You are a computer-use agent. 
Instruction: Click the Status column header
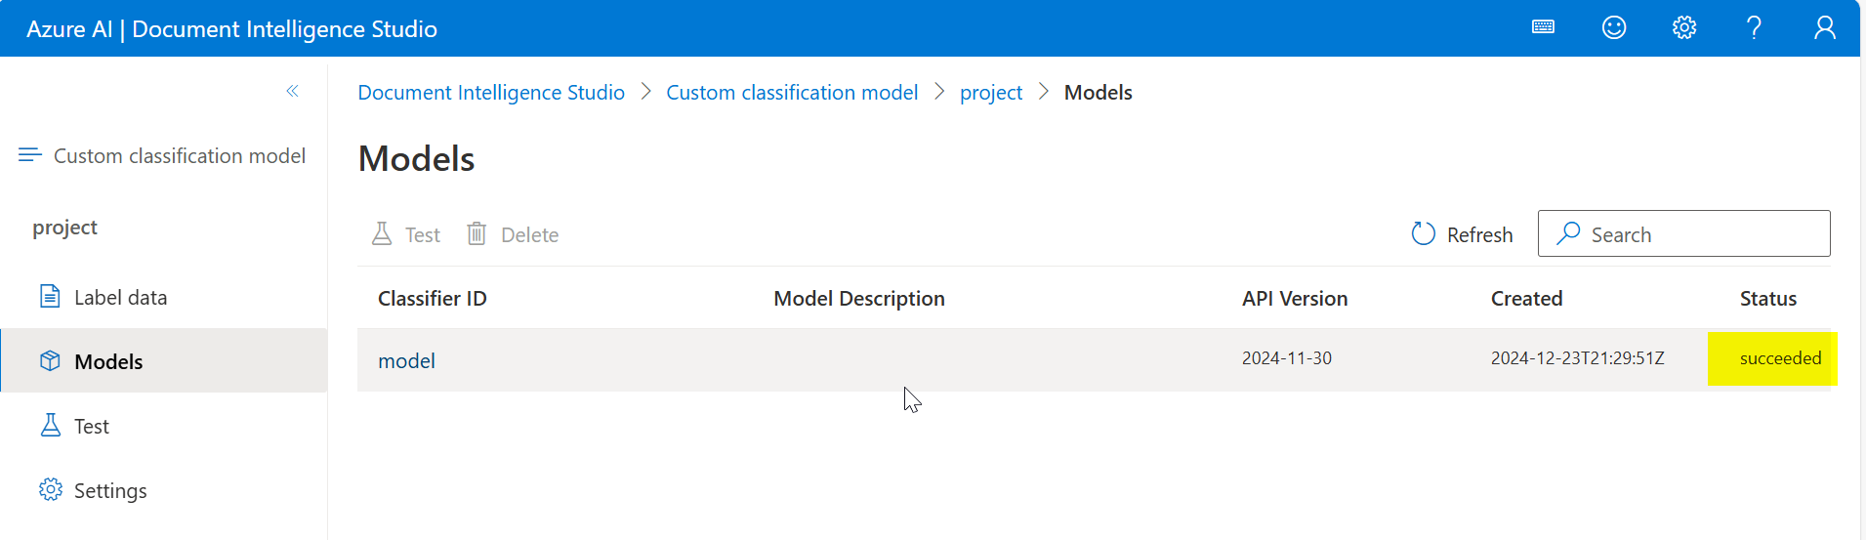(1768, 298)
